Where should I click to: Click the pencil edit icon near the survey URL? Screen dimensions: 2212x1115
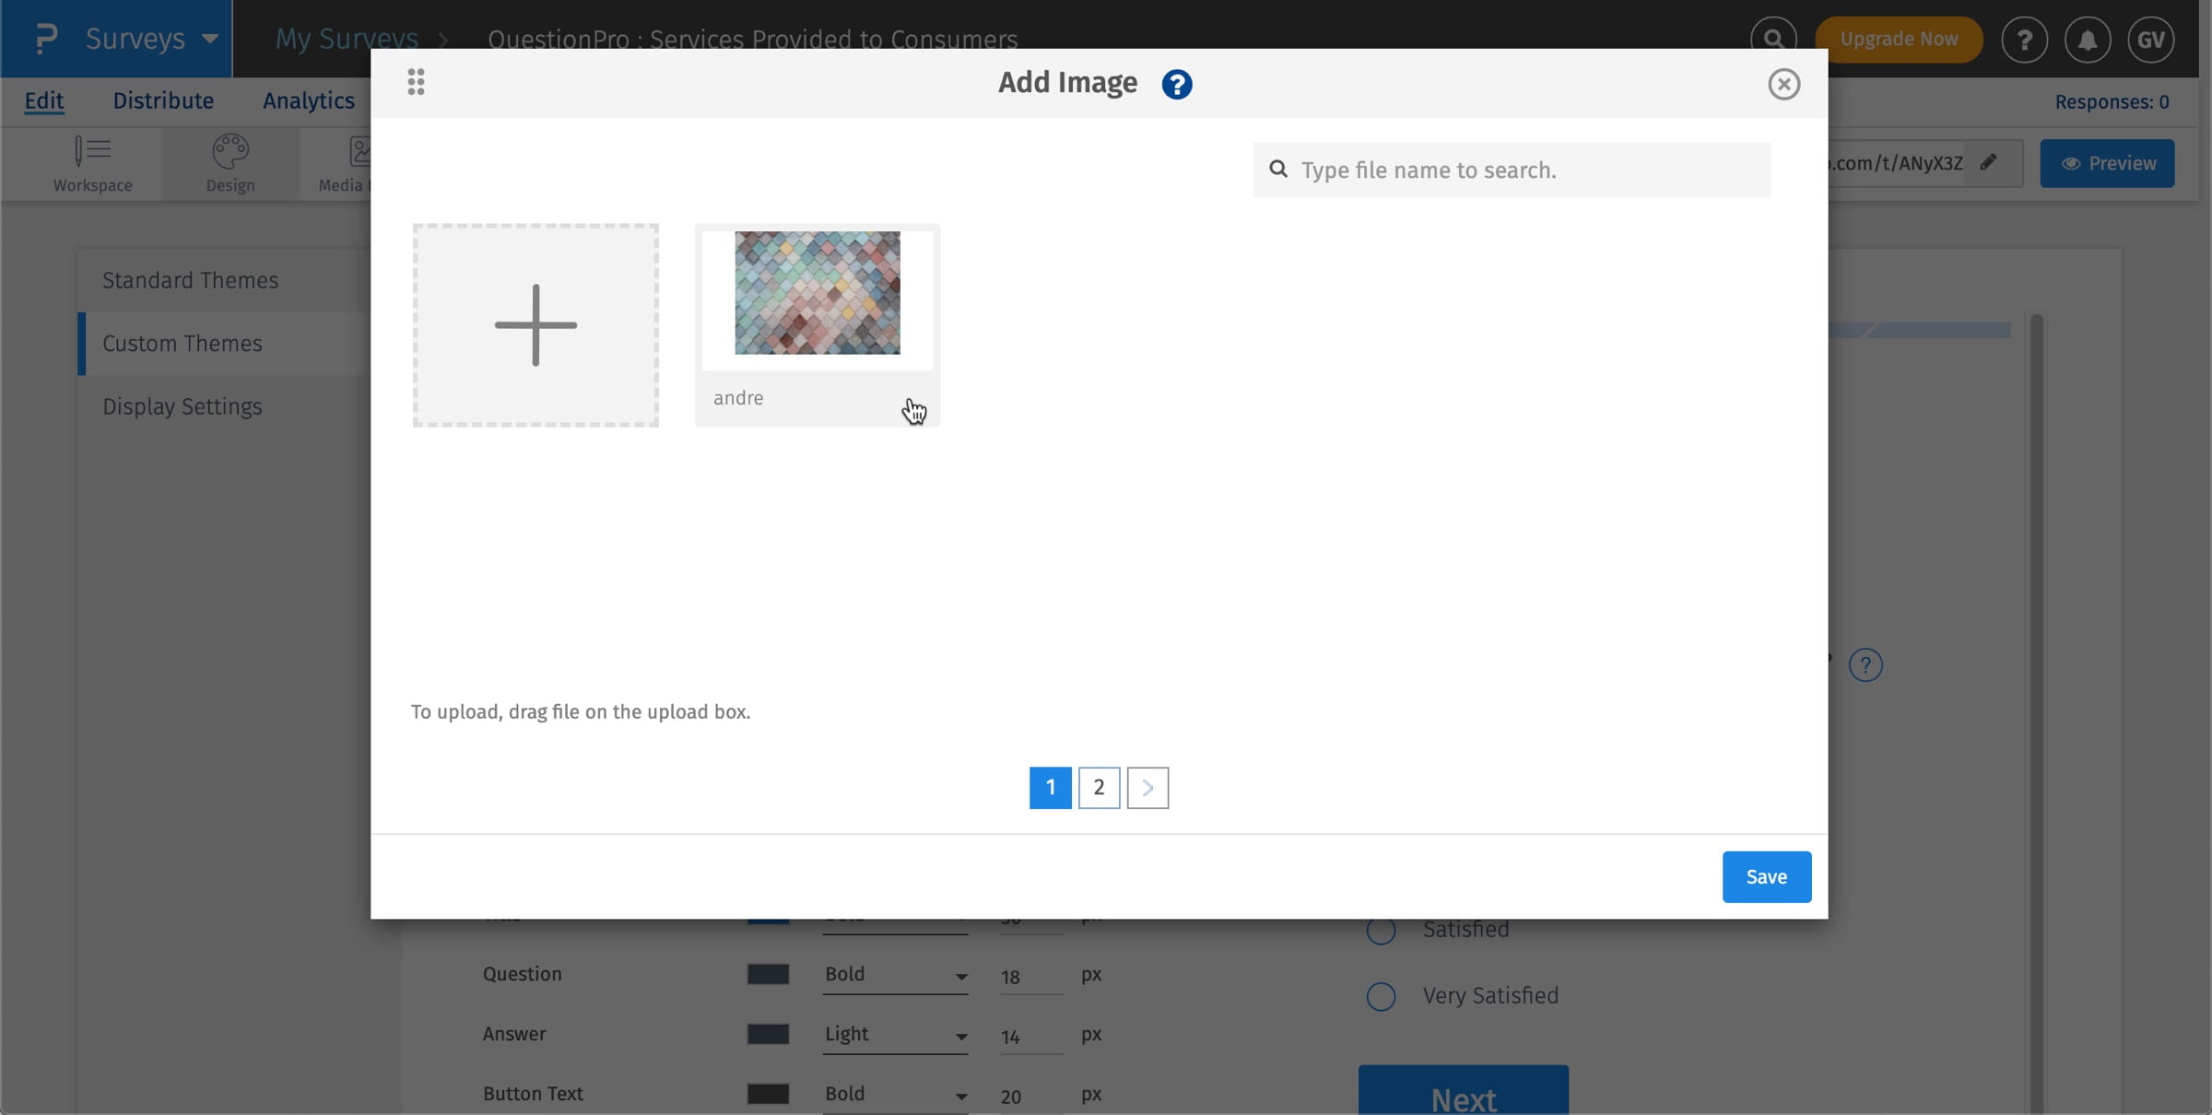pos(1990,163)
